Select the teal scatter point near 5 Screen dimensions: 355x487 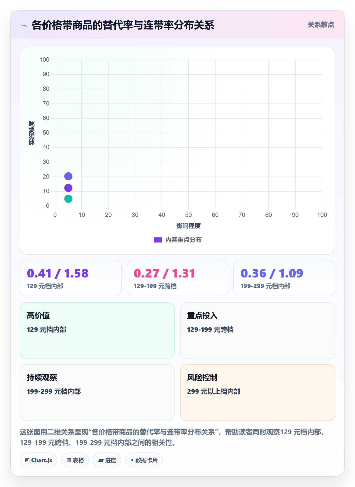coord(68,199)
